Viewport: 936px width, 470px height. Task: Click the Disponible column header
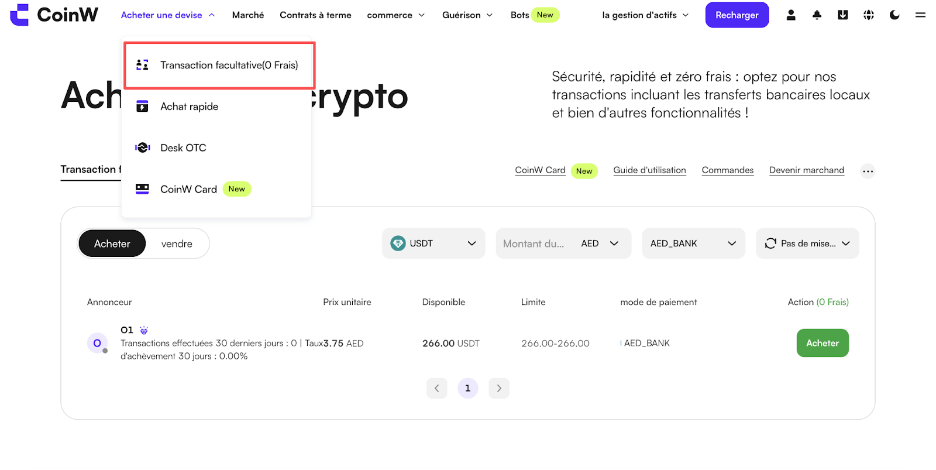tap(444, 302)
